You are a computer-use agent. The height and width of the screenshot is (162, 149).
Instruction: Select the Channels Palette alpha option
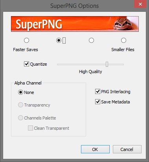20,118
